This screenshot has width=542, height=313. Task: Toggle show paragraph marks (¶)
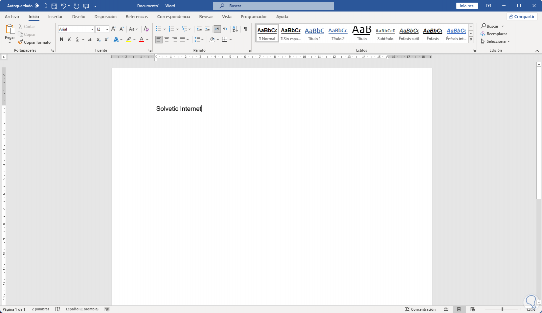click(x=245, y=29)
